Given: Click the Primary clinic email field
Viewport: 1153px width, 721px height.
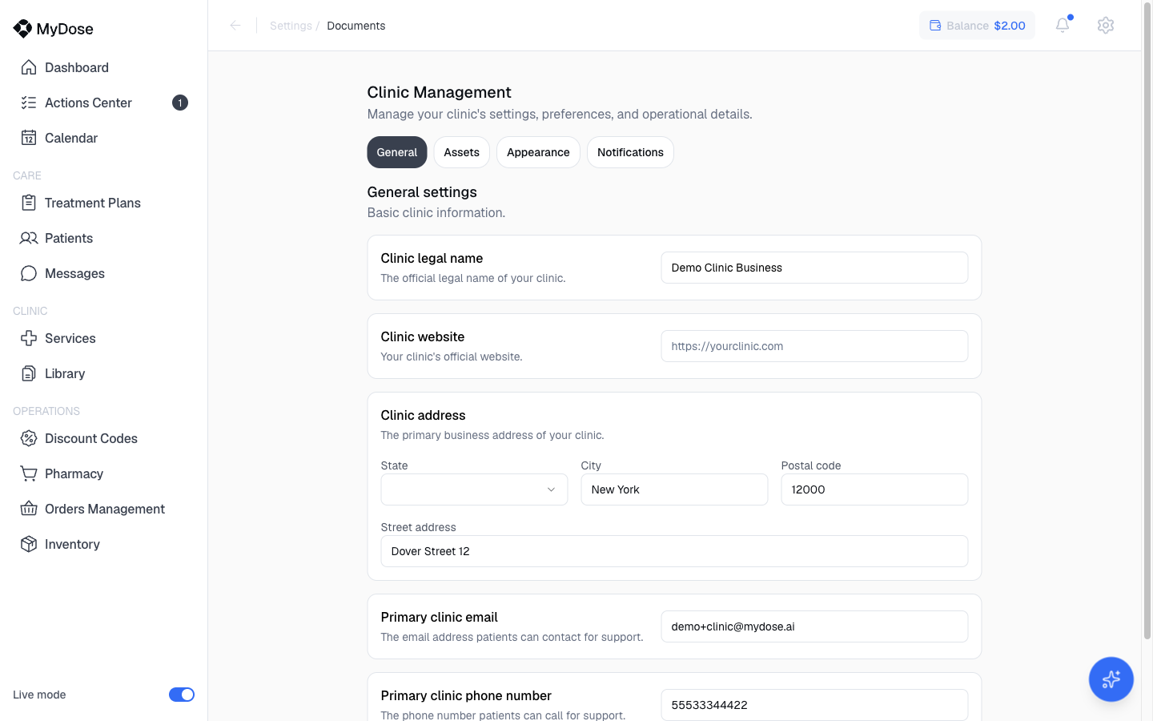Looking at the screenshot, I should (814, 626).
